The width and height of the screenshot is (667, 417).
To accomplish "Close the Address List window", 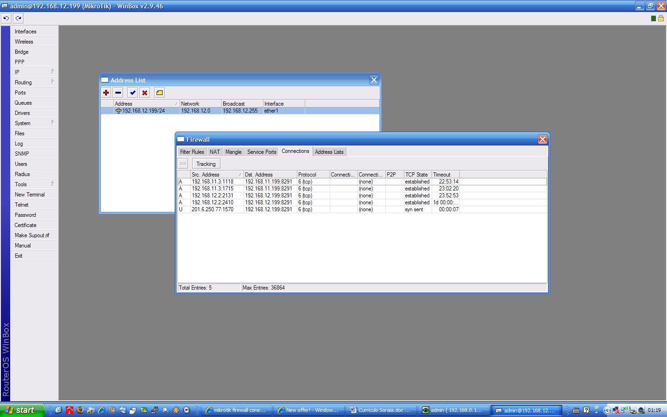I will point(374,80).
